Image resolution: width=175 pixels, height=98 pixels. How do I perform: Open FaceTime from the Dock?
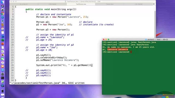point(2,59)
